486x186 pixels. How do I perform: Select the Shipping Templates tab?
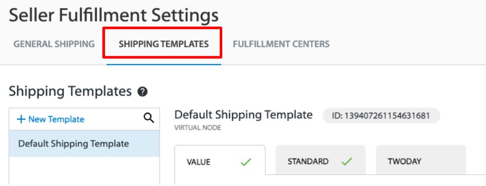(164, 44)
